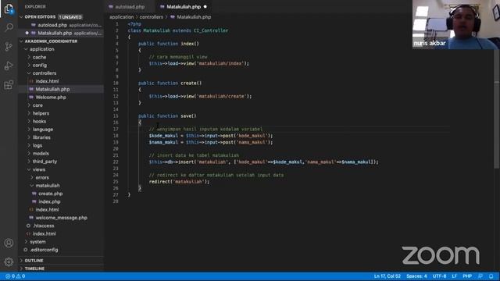Click the 1 UNSAVED badge
The width and height of the screenshot is (500, 281).
(x=70, y=17)
